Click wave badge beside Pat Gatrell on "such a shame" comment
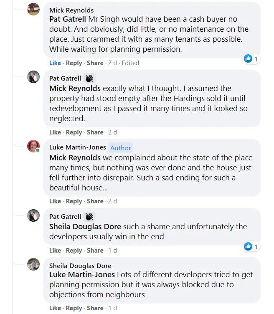274x314 pixels. (x=89, y=216)
